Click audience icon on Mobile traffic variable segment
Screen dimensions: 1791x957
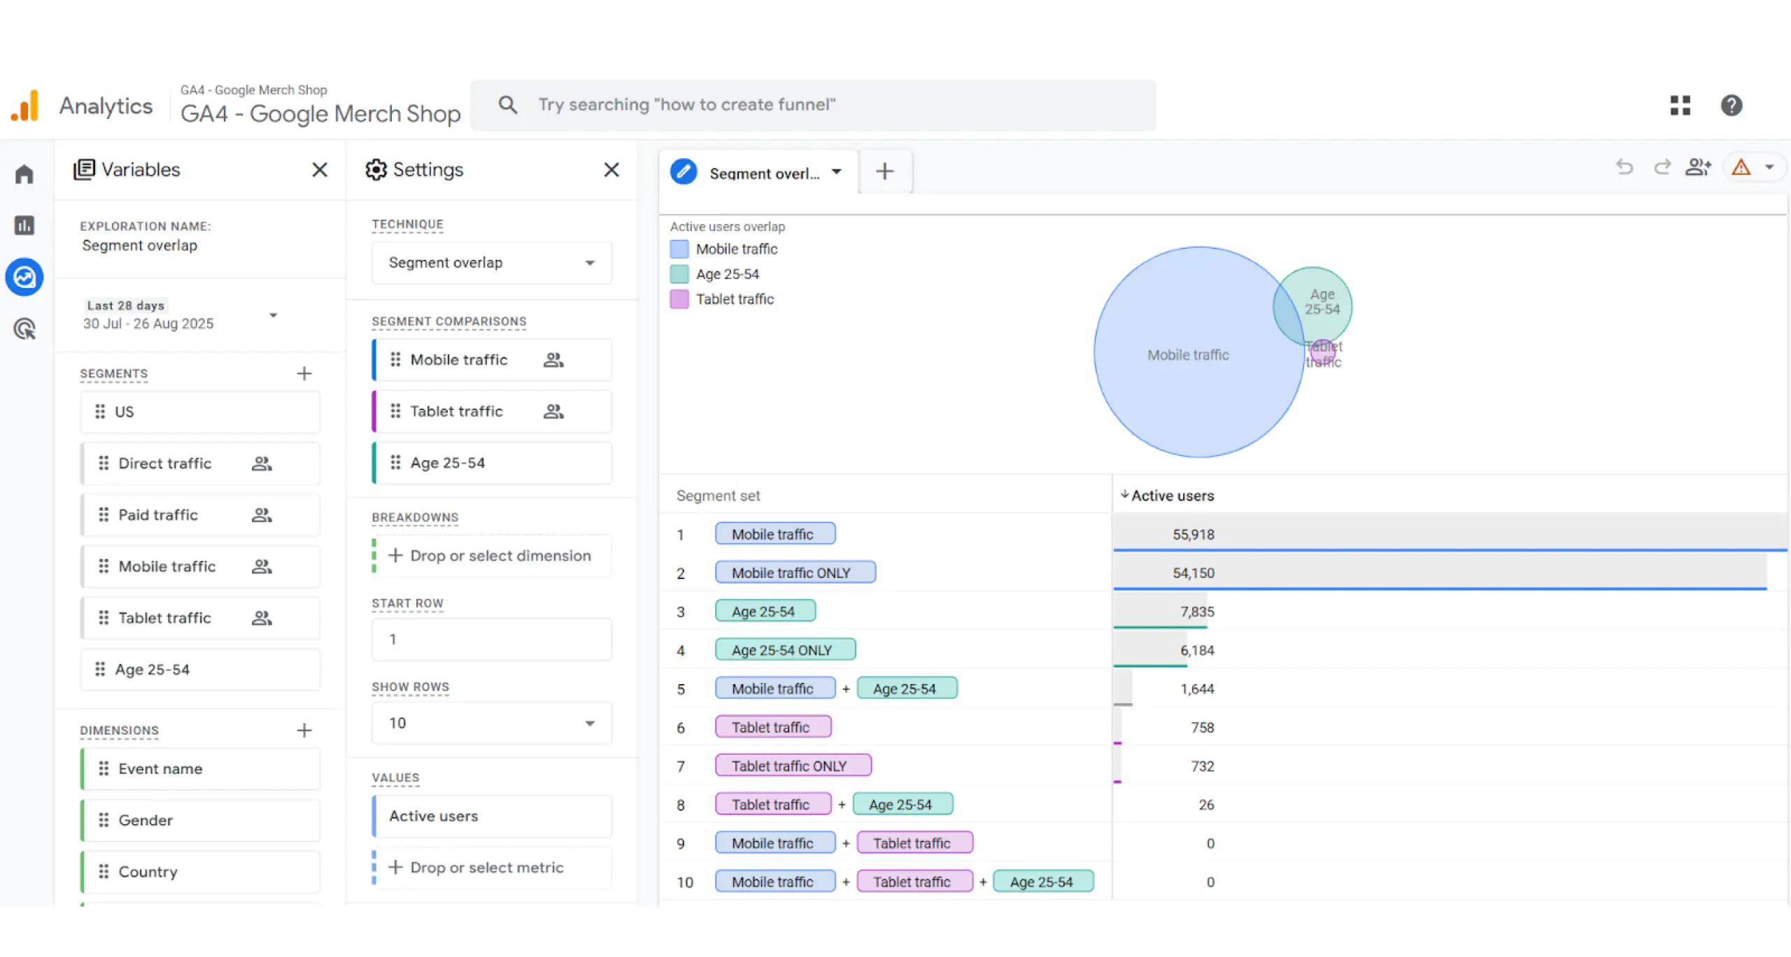(x=262, y=567)
